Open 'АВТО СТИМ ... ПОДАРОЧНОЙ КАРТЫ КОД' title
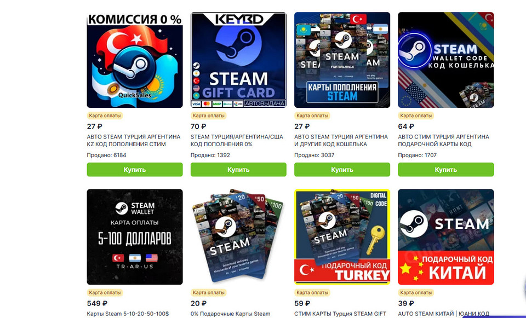526x318 pixels. click(443, 141)
